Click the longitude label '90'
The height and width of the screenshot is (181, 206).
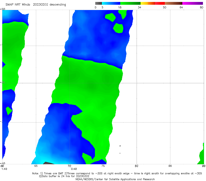204,166
